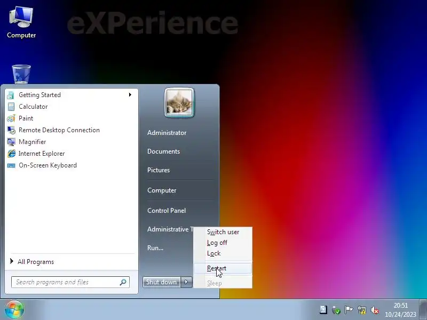The width and height of the screenshot is (427, 320).
Task: Open the Shut down options arrow
Action: point(186,282)
